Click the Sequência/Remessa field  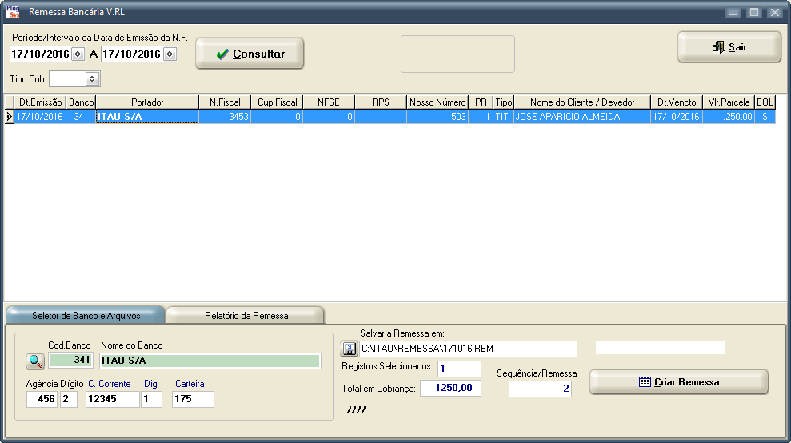[x=540, y=389]
